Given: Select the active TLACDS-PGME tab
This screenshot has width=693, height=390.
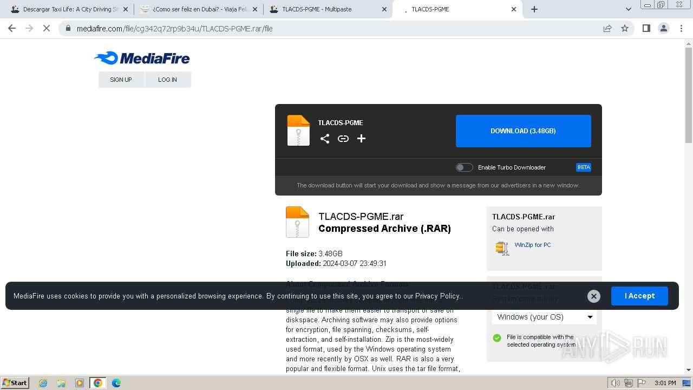Looking at the screenshot, I should click(457, 9).
